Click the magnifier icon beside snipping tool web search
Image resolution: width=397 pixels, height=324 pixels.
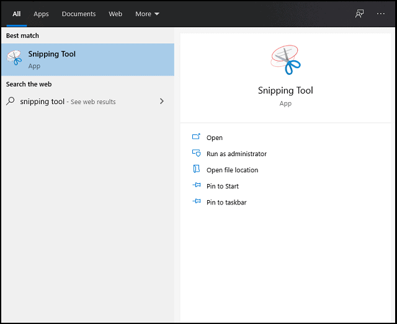click(11, 101)
